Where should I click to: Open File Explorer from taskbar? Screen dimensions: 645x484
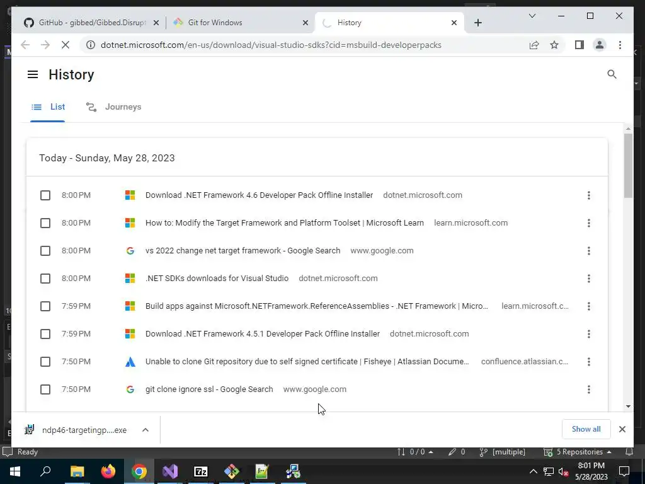[77, 471]
